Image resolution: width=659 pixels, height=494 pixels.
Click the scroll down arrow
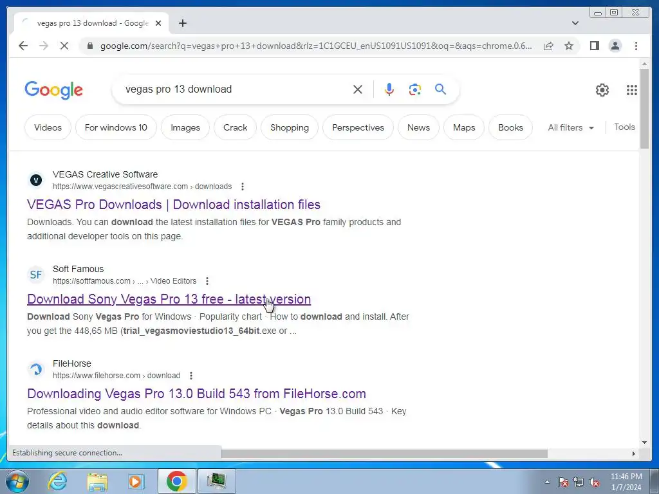tap(644, 442)
